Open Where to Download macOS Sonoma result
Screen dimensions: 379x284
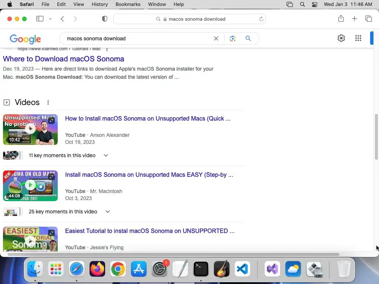[x=64, y=59]
